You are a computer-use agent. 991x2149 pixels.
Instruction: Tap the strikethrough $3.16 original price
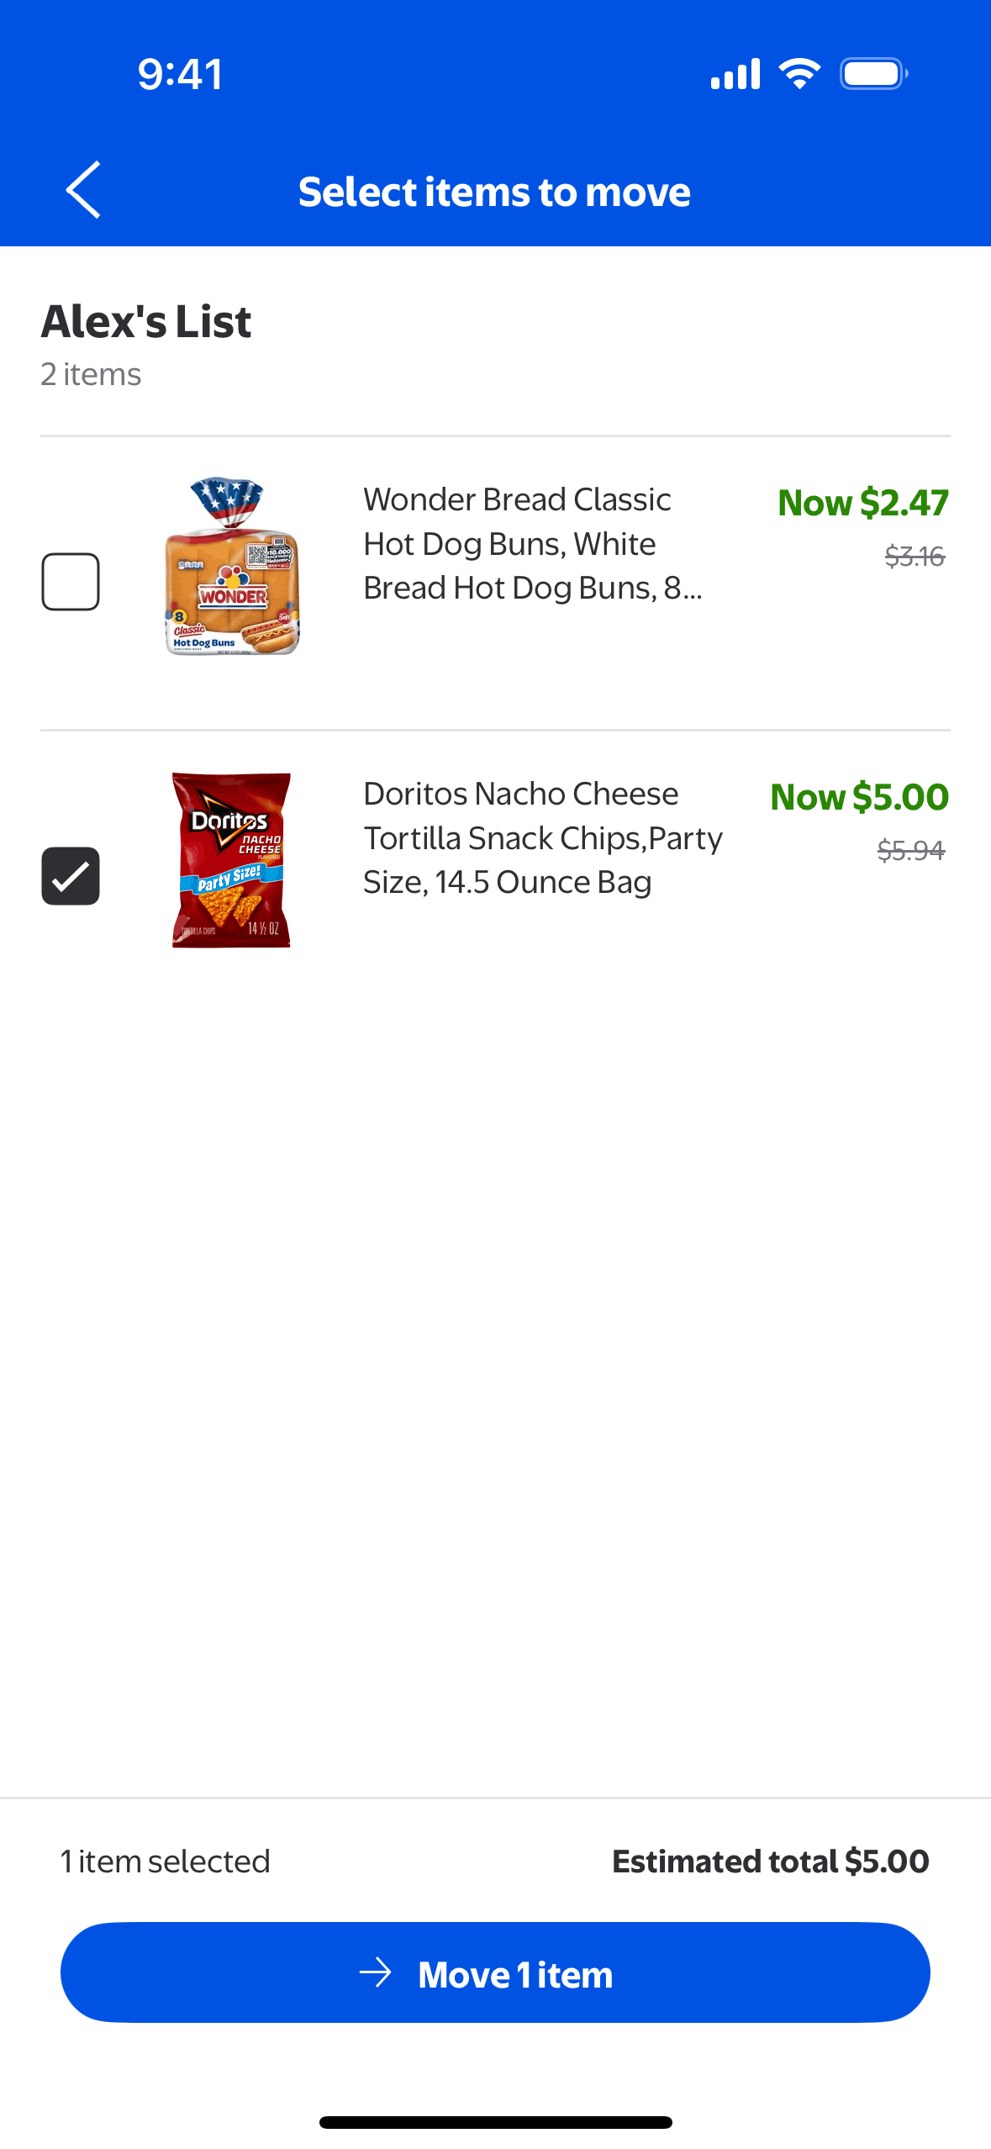pos(915,557)
